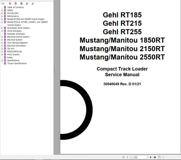Open the Lift Arm bookmark

(x=11, y=49)
